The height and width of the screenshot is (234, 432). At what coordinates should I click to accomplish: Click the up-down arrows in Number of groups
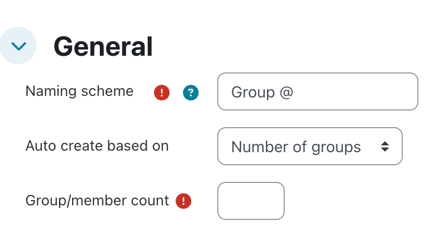tap(385, 146)
